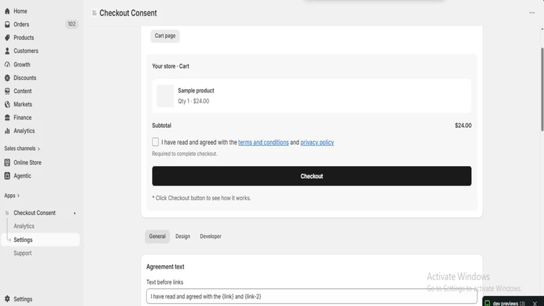This screenshot has height=306, width=544.
Task: Click dev previews label text
Action: 509,303
